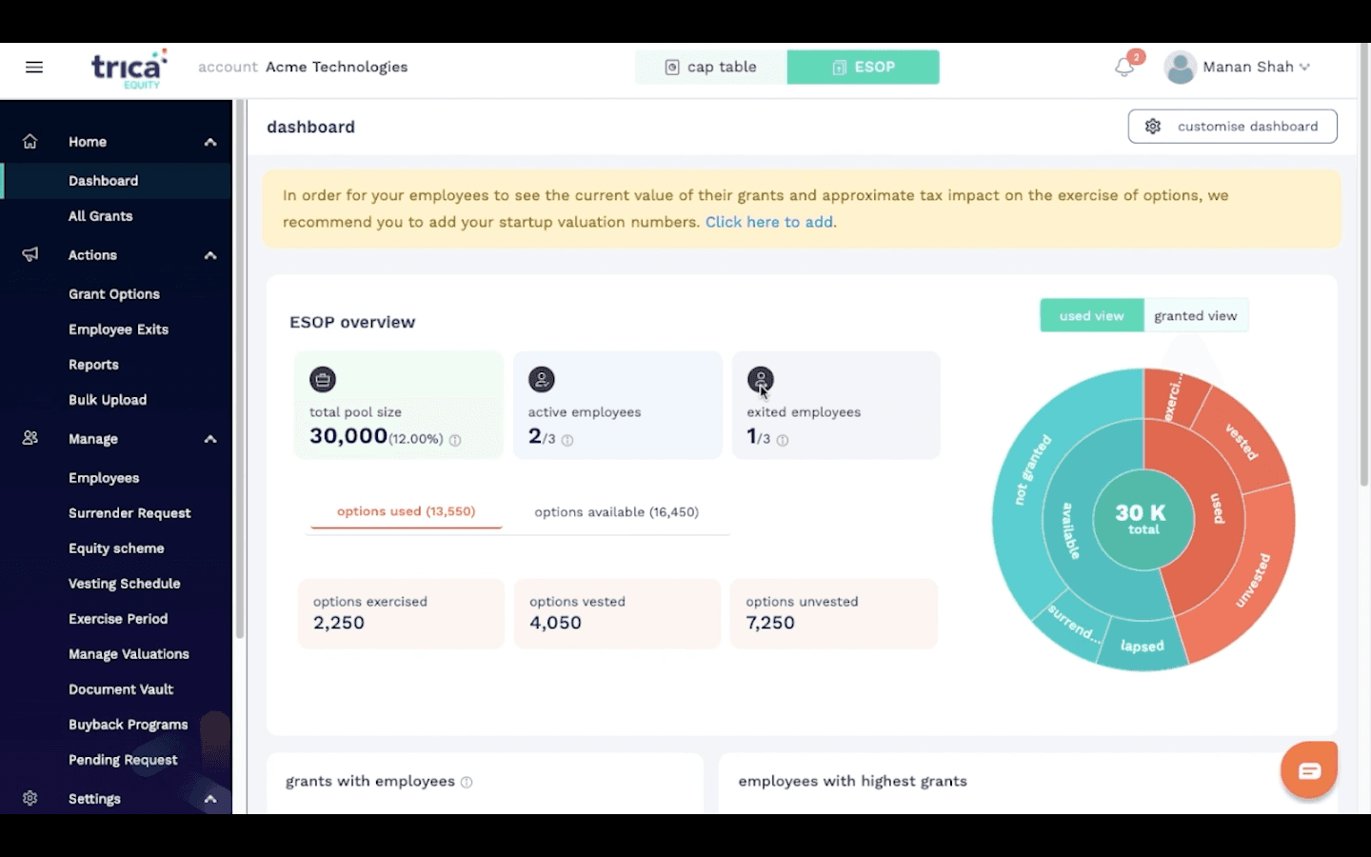Click the options vested card
This screenshot has width=1371, height=857.
pos(617,613)
